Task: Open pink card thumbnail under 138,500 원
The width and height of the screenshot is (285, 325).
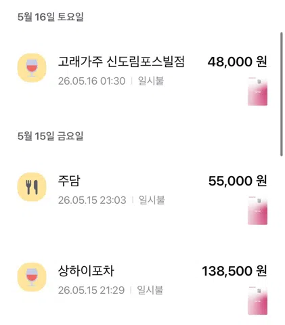Action: click(x=257, y=301)
